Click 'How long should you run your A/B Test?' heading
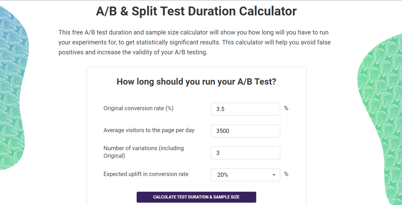This screenshot has height=205, width=402. (x=196, y=82)
